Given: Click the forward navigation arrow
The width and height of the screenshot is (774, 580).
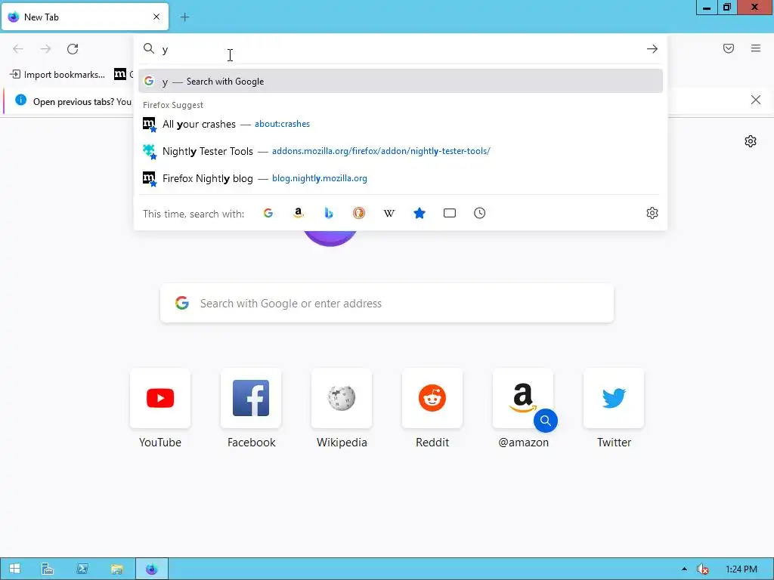Looking at the screenshot, I should [x=45, y=49].
